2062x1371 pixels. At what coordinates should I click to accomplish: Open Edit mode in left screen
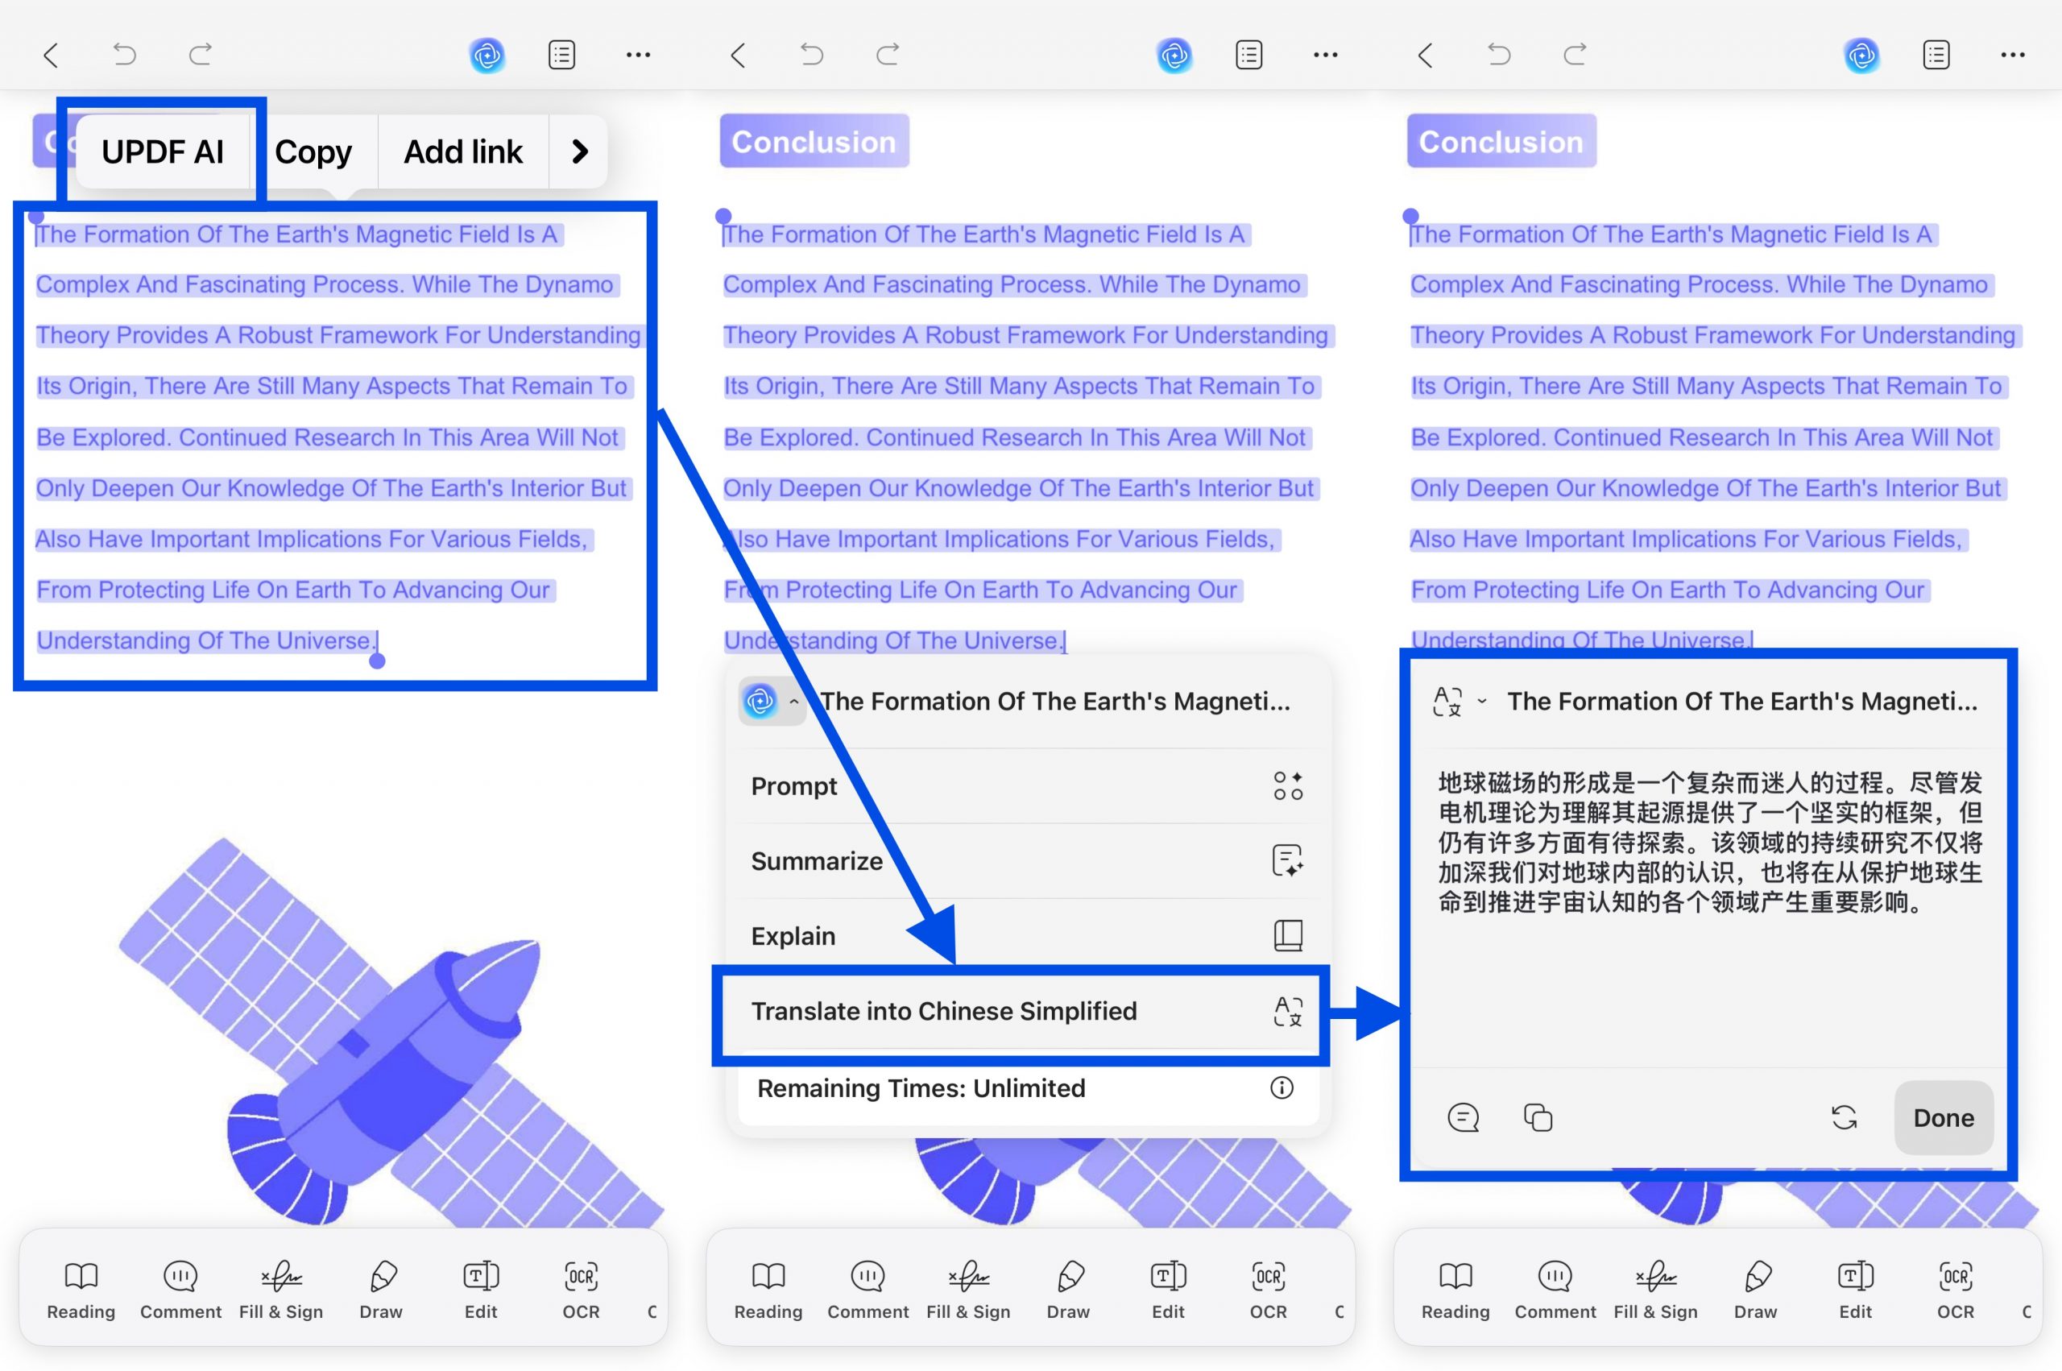click(481, 1290)
